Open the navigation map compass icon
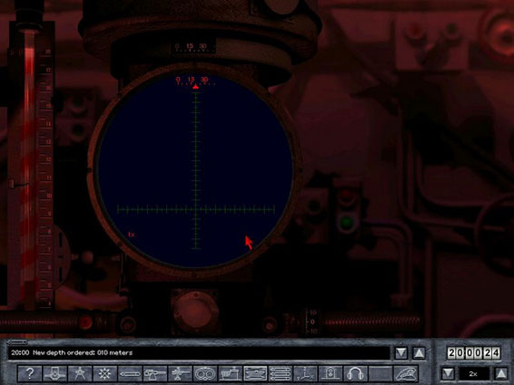Screen dimensions: 514x385 80,373
